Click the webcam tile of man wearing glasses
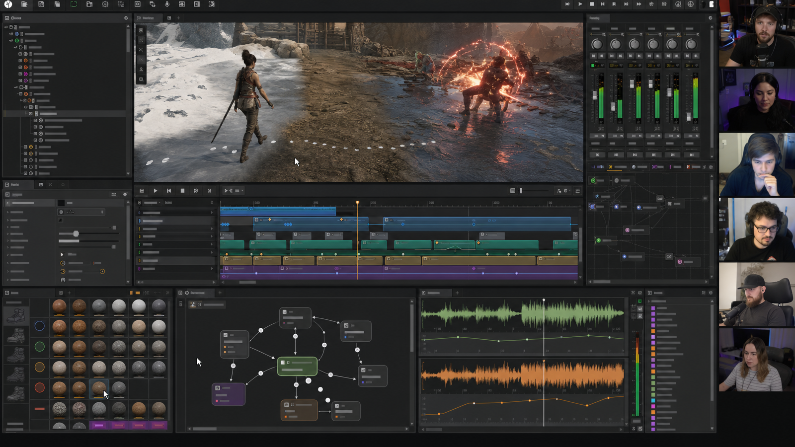The width and height of the screenshot is (795, 447). tap(757, 229)
